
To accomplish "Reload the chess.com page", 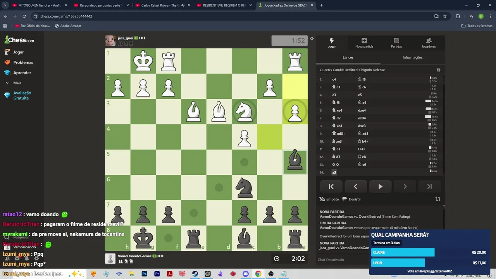I will 24,16.
